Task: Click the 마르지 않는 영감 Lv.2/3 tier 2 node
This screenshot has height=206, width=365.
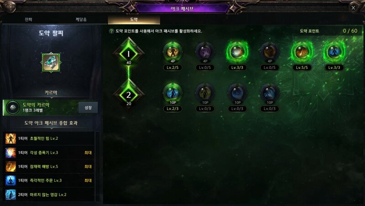Action: click(172, 93)
